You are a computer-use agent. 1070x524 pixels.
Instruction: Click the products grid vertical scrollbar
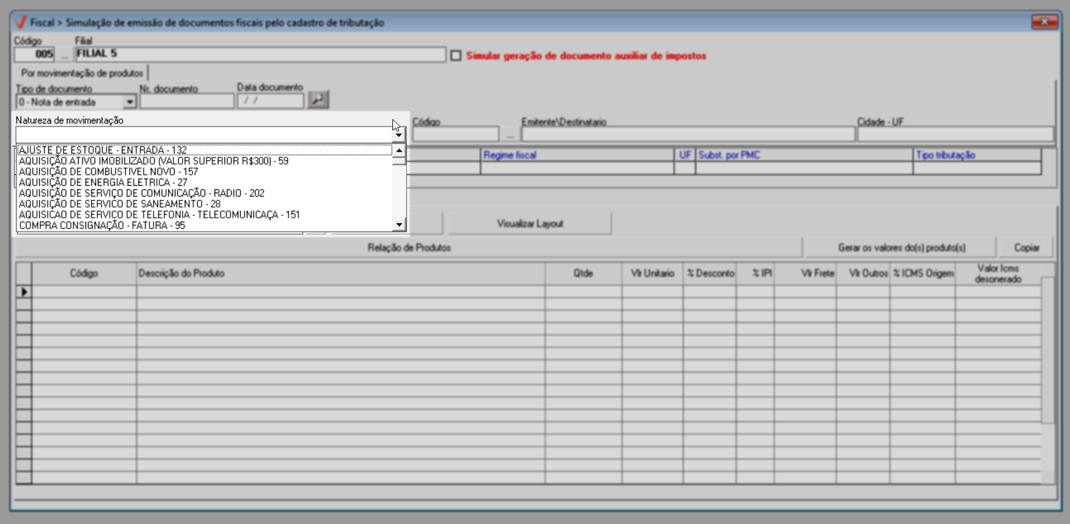[1048, 374]
